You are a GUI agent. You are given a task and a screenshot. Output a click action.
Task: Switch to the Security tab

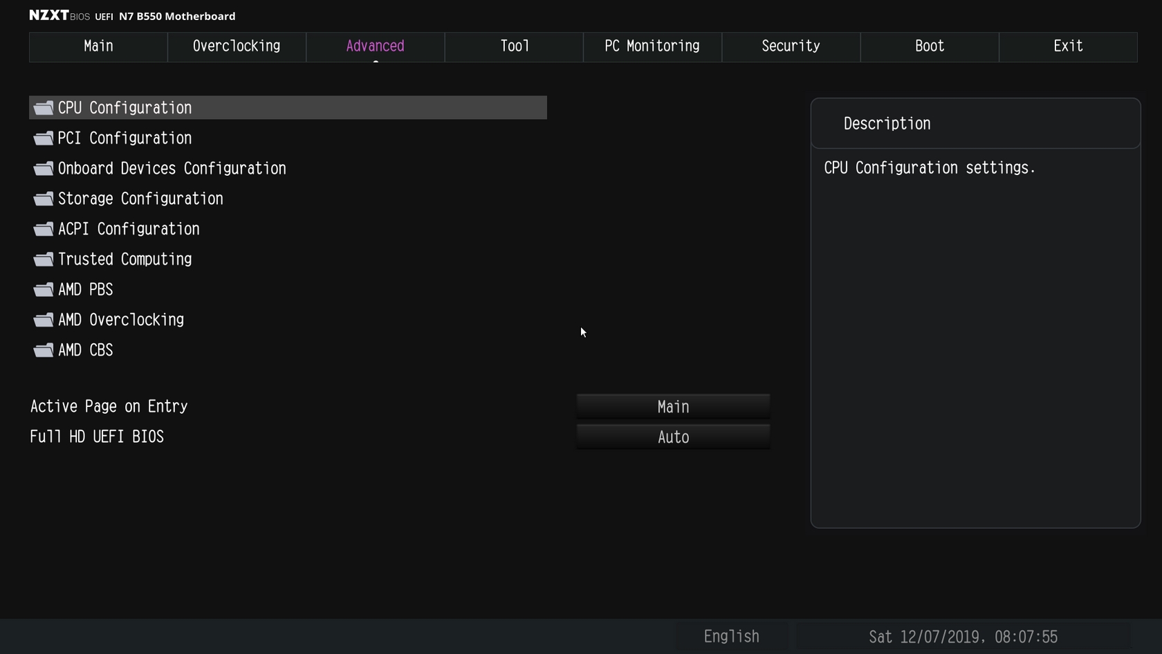pos(791,46)
